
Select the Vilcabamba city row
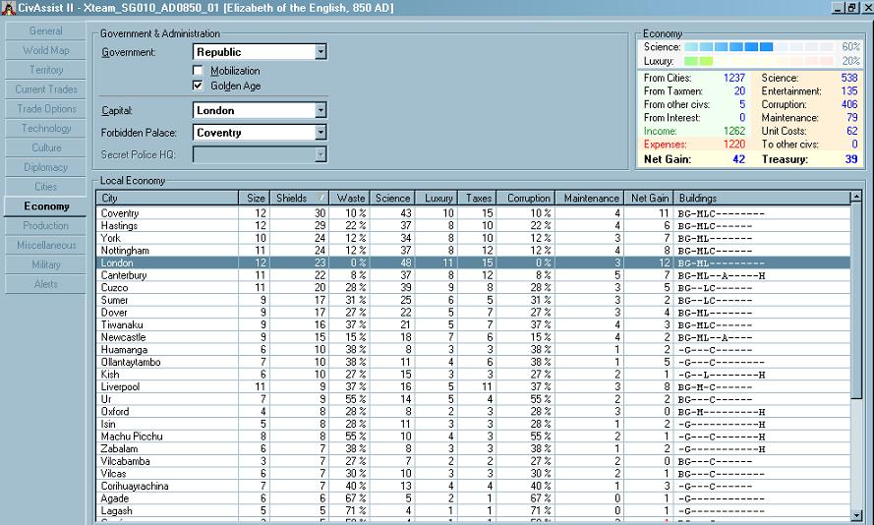click(473, 461)
